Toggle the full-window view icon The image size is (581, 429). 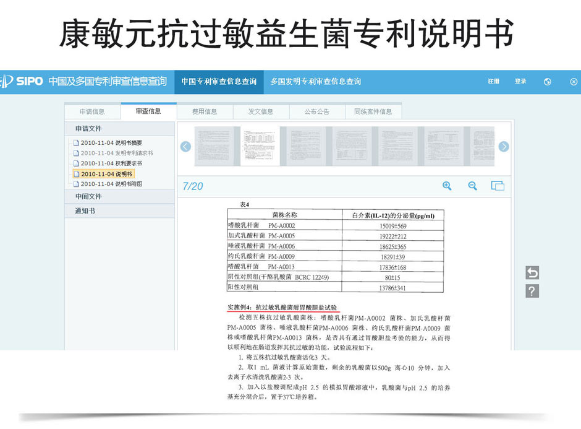tap(498, 186)
